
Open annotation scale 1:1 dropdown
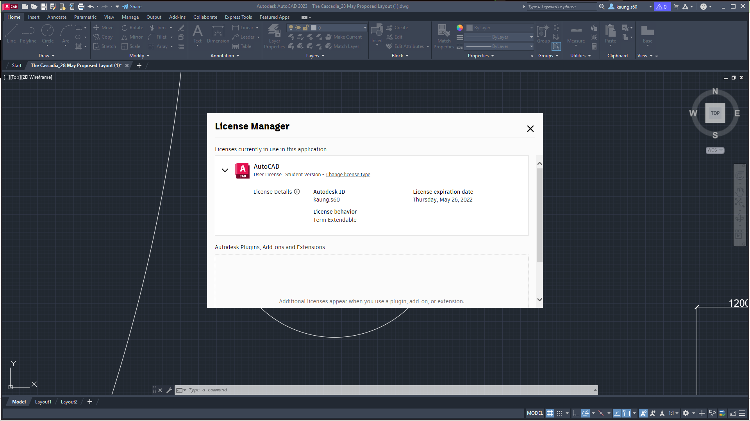(673, 413)
